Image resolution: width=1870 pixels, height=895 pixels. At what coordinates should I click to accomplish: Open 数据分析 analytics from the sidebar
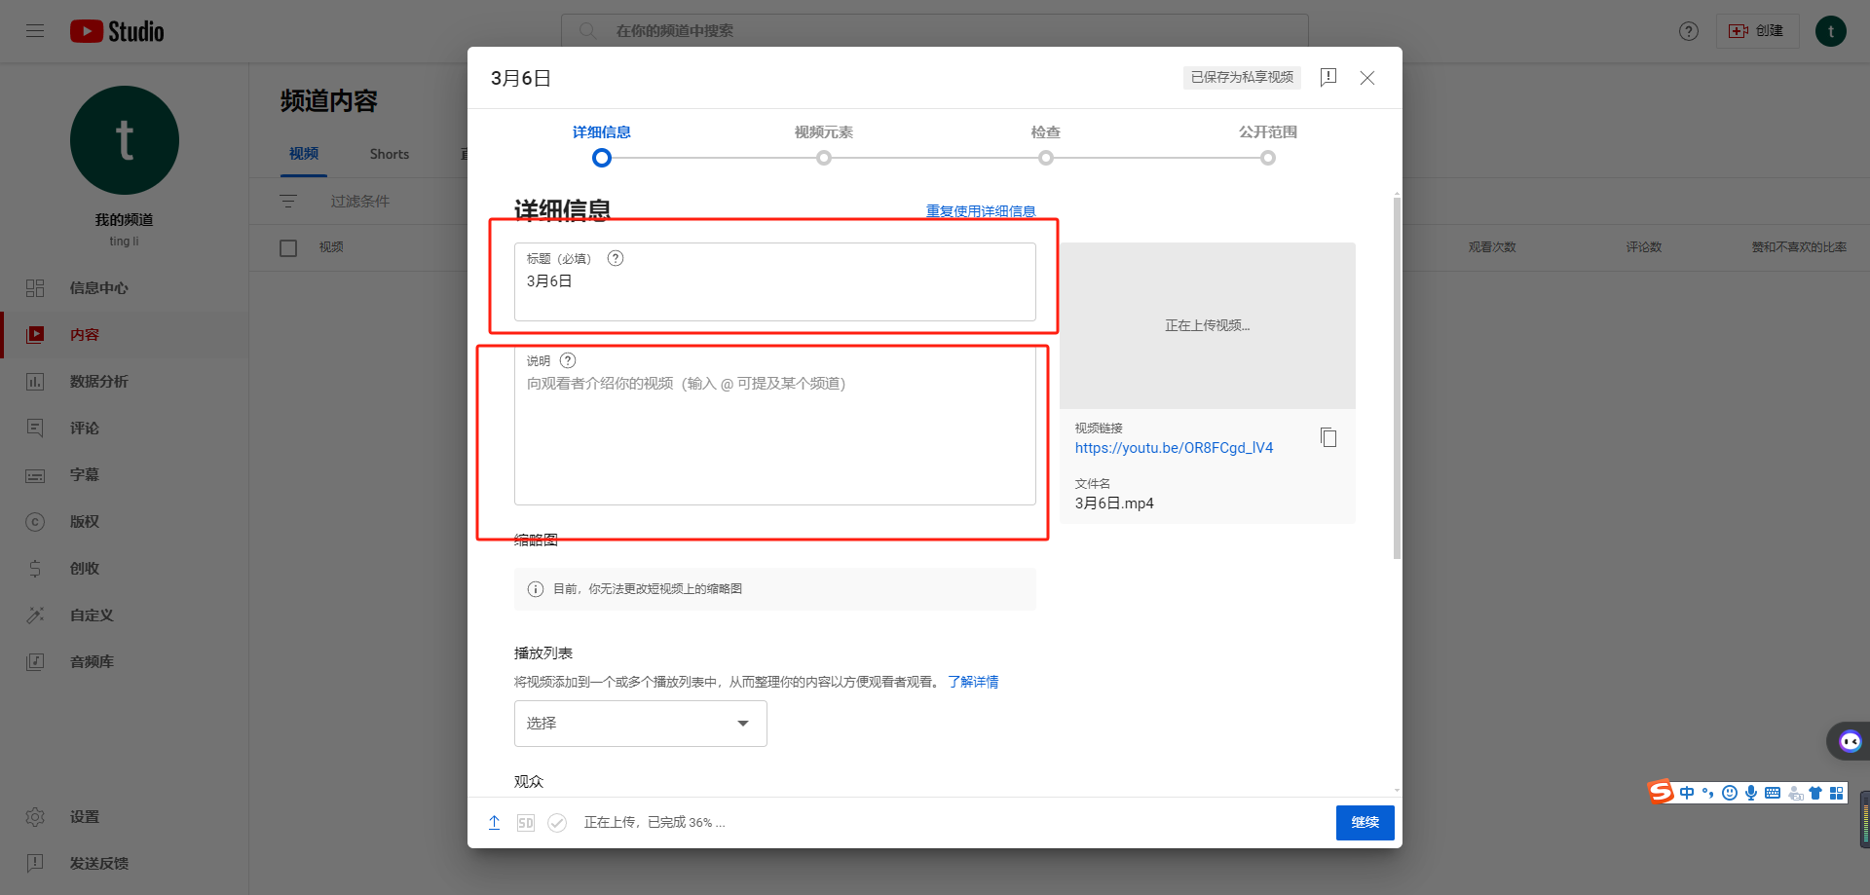coord(97,381)
